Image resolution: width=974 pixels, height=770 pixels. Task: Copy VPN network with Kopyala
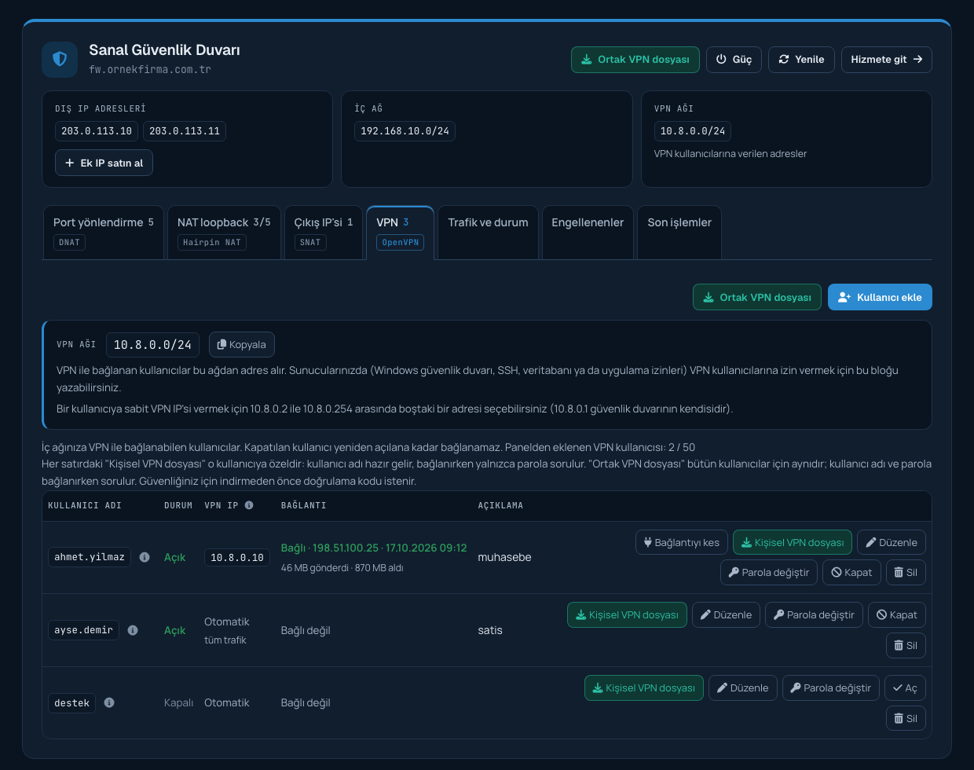242,344
